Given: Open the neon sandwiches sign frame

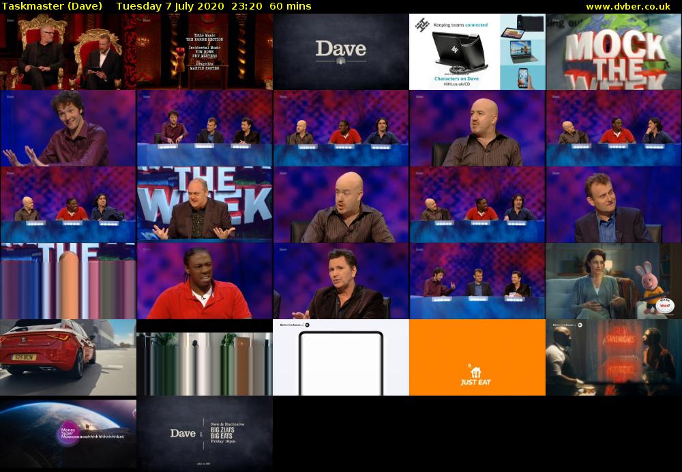Looking at the screenshot, I should point(614,357).
